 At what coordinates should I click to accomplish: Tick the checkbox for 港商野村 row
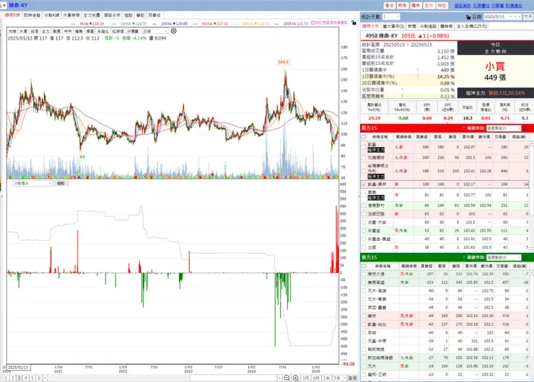[x=364, y=206]
